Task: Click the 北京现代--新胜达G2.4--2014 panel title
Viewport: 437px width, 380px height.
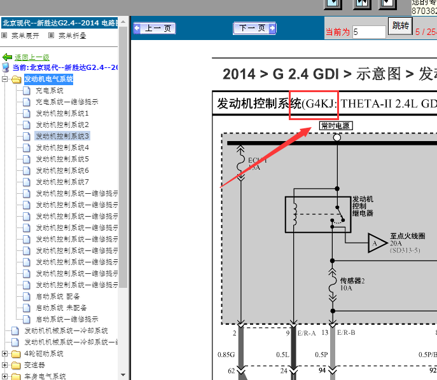Action: click(x=60, y=23)
